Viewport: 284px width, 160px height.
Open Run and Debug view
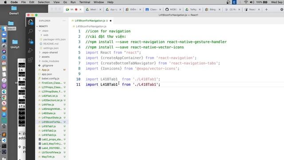(x=30, y=50)
